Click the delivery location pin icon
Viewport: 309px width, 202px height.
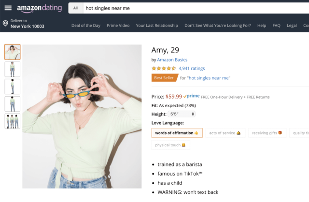[5, 23]
